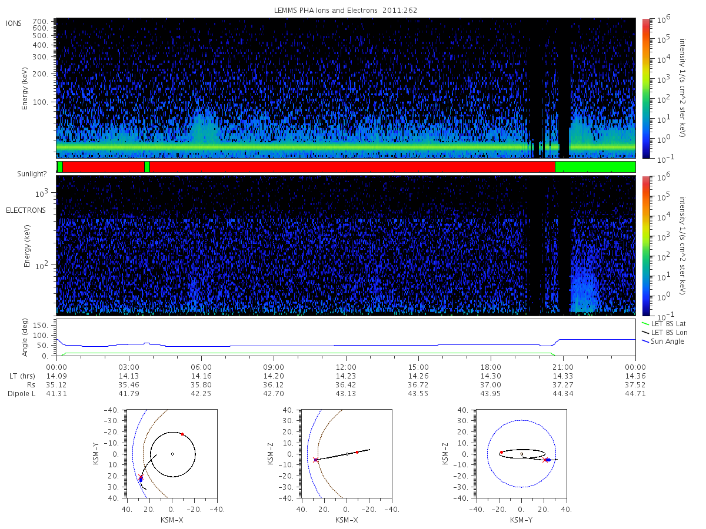Viewport: 706px width, 529px height.
Task: Click the 'ELECTRONS' panel label
Action: pyautogui.click(x=25, y=210)
